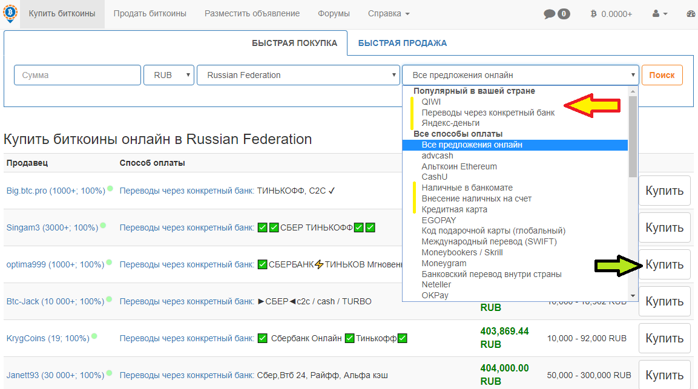Go to Продать биткоины page
The height and width of the screenshot is (389, 698).
point(150,13)
